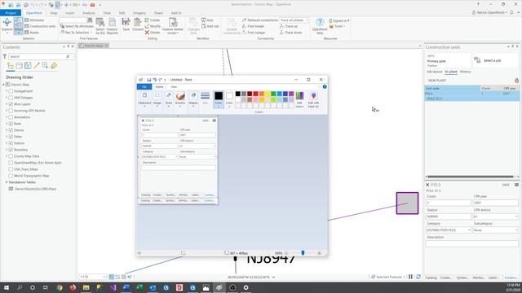
Task: Click the red Delete tool in Editing
Action: [x=153, y=33]
